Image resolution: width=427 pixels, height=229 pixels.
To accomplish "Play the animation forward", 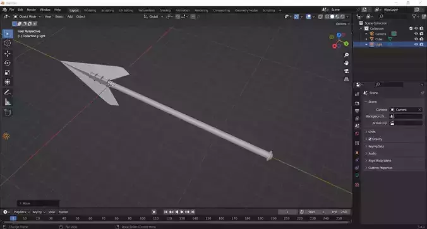I will [182, 212].
